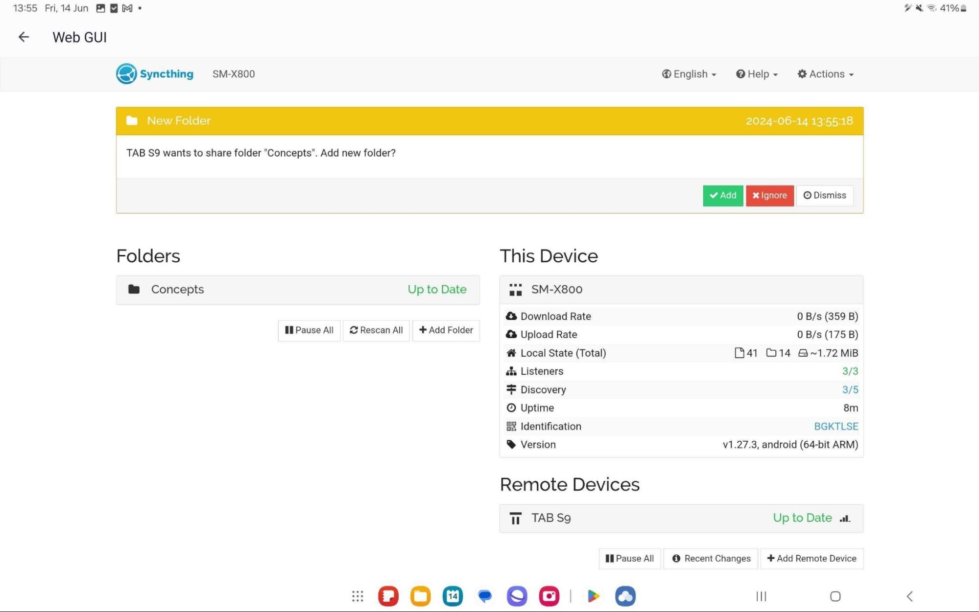
Task: Tap the recent apps navigation button
Action: (761, 596)
